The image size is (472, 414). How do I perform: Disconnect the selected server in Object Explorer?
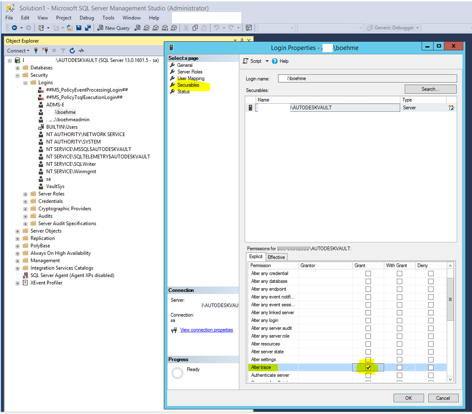pos(45,50)
